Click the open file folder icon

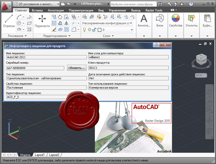pos(69,4)
